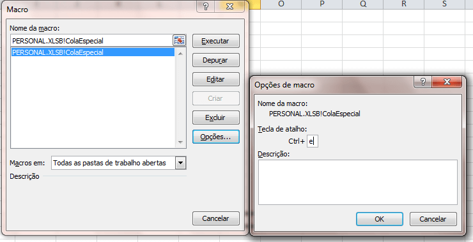Select column P header in the spreadsheet
Viewport: 473px width, 242px height.
click(x=322, y=4)
